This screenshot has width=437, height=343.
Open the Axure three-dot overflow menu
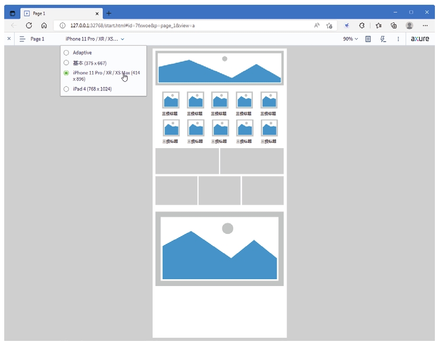(x=398, y=39)
